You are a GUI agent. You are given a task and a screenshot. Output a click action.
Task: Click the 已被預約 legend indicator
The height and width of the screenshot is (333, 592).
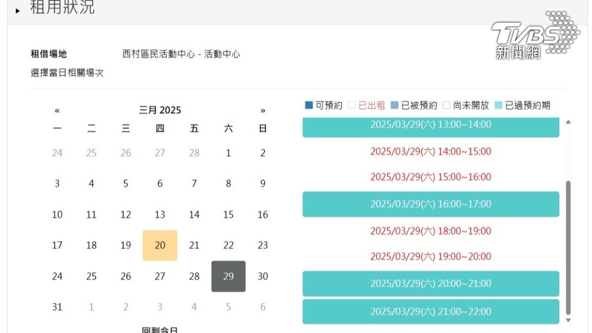point(394,105)
